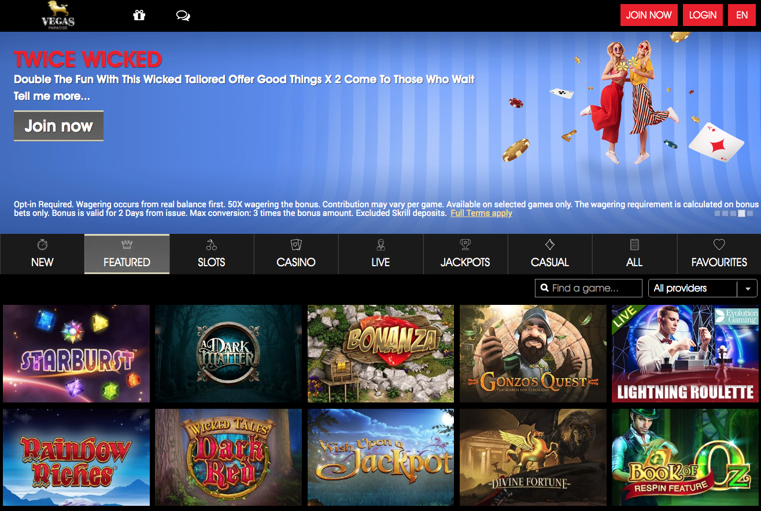Focus the Find a game search field
Viewport: 761px width, 511px height.
pyautogui.click(x=589, y=288)
